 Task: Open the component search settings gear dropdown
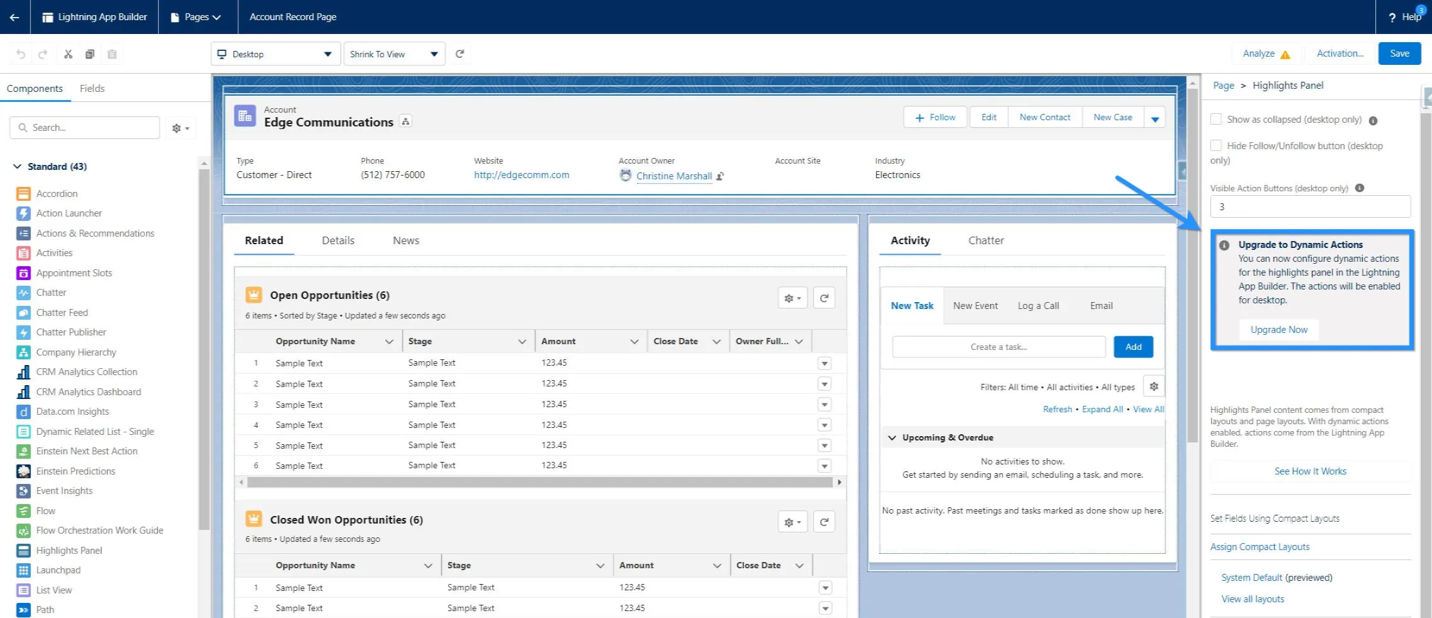point(181,128)
